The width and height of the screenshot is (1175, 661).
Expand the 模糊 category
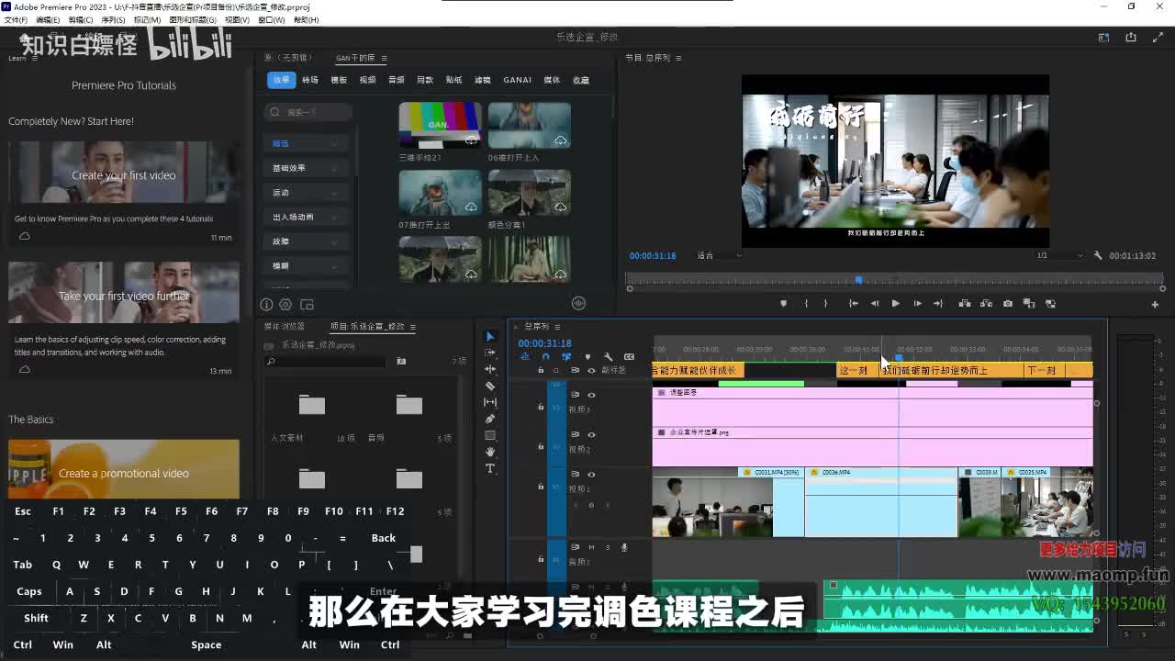click(307, 266)
